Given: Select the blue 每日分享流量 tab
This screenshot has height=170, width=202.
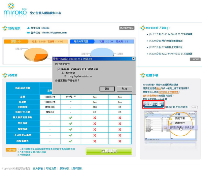Looking at the screenshot, I should [x=82, y=41].
